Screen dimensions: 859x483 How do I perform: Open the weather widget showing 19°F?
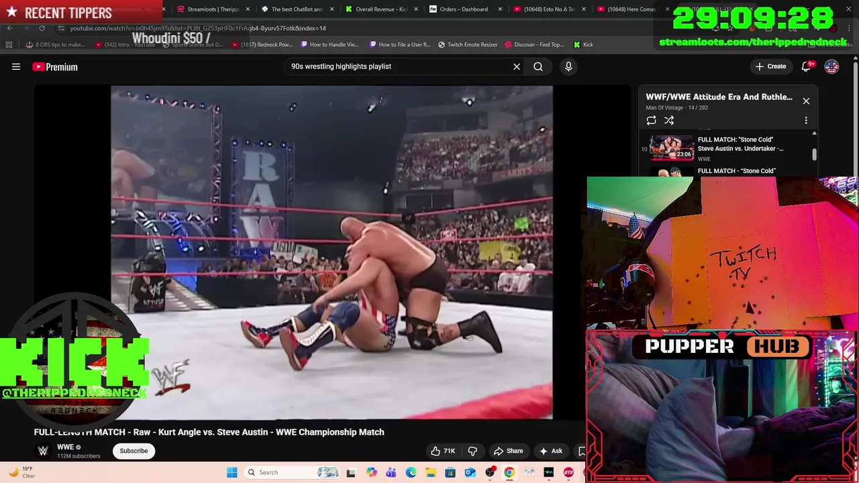point(20,472)
